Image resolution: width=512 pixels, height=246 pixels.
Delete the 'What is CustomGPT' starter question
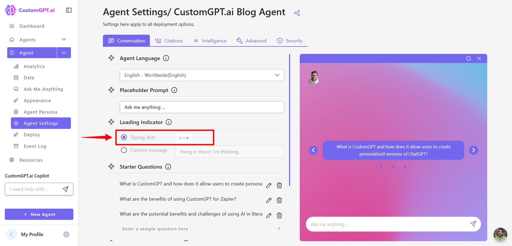279,185
